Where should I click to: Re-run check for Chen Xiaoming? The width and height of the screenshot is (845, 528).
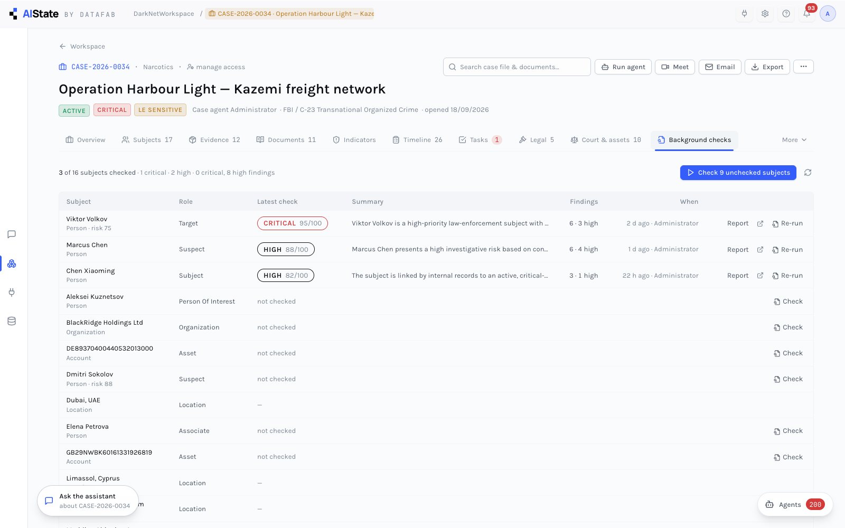787,276
